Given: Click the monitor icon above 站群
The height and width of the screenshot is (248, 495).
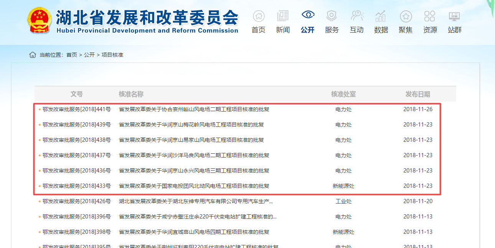Looking at the screenshot, I should (x=454, y=16).
